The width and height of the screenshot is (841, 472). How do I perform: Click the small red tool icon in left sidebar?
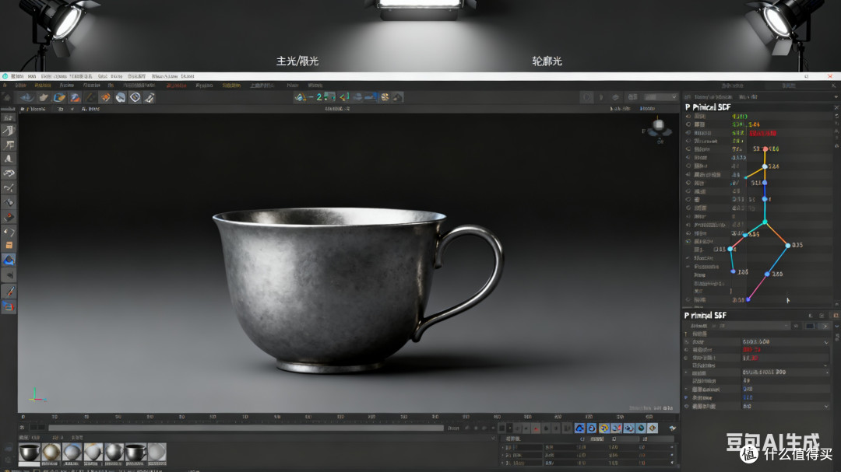point(9,217)
